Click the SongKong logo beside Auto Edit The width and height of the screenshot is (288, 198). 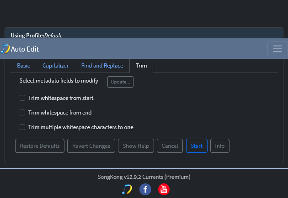click(5, 49)
